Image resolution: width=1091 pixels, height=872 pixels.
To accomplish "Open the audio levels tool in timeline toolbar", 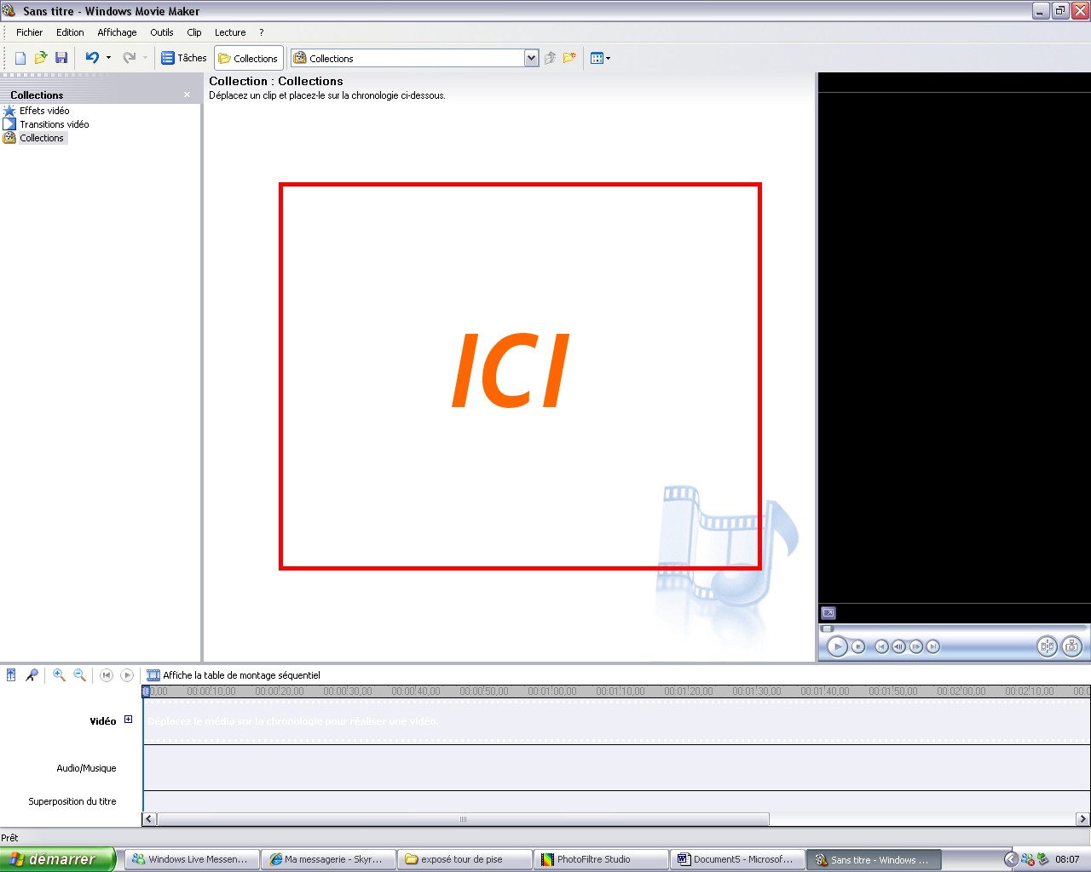I will tap(11, 675).
